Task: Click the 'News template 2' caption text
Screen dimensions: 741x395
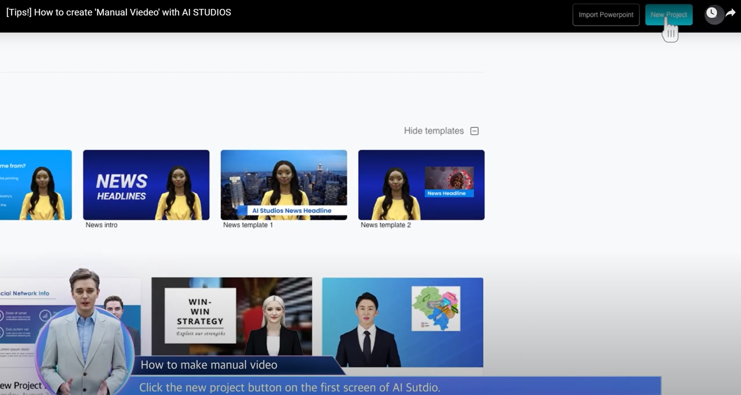Action: pyautogui.click(x=386, y=225)
